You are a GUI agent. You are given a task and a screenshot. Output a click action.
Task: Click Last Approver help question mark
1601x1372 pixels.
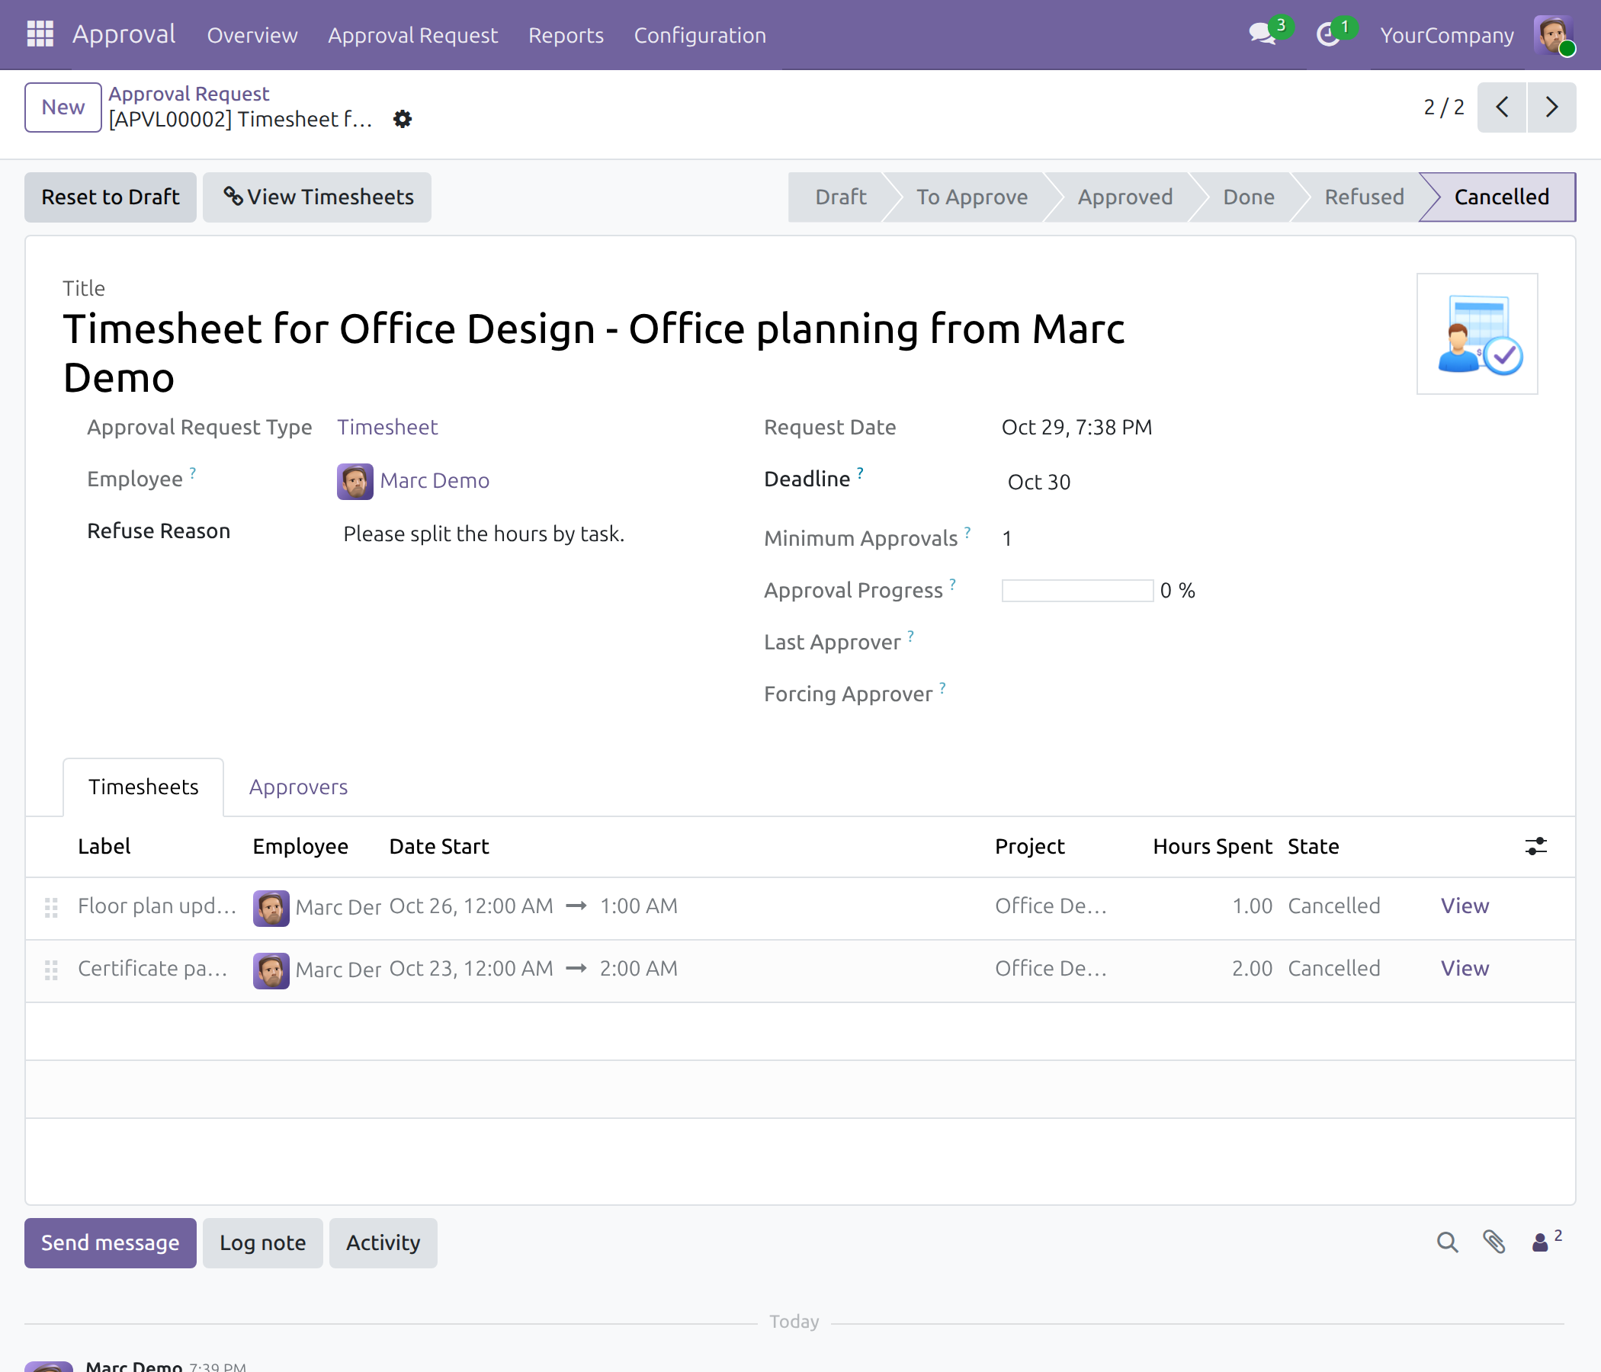point(911,635)
